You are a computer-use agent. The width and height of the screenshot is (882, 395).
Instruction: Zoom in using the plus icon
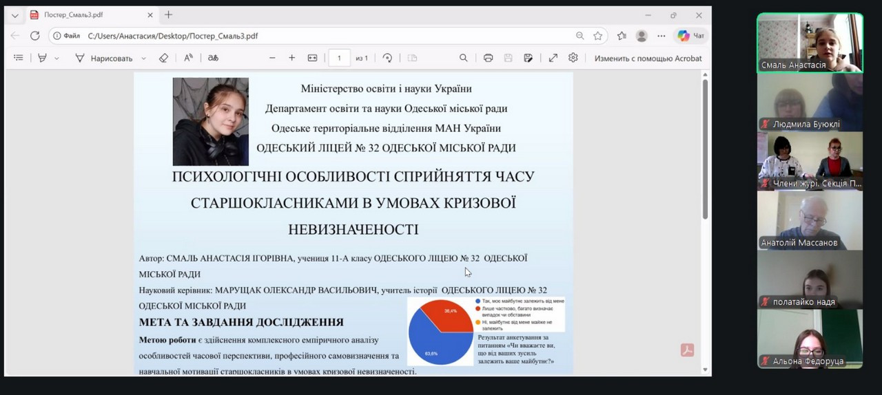(x=291, y=58)
